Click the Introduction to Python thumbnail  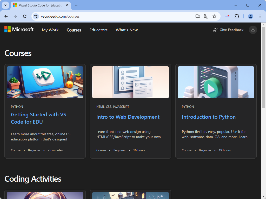click(x=216, y=82)
